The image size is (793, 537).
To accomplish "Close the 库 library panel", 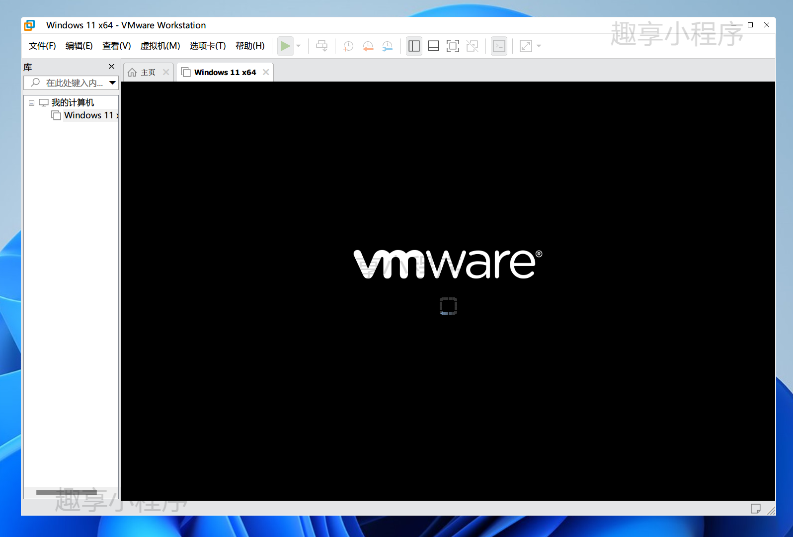I will (x=112, y=67).
